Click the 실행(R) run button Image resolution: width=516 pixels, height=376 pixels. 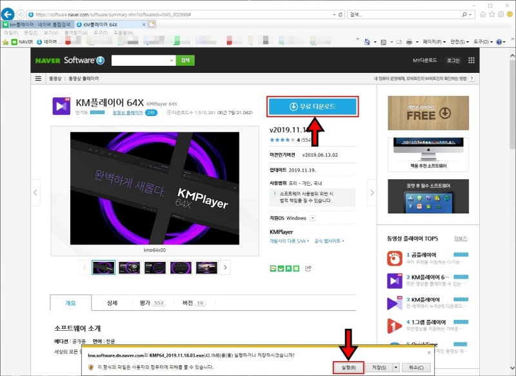pyautogui.click(x=348, y=368)
